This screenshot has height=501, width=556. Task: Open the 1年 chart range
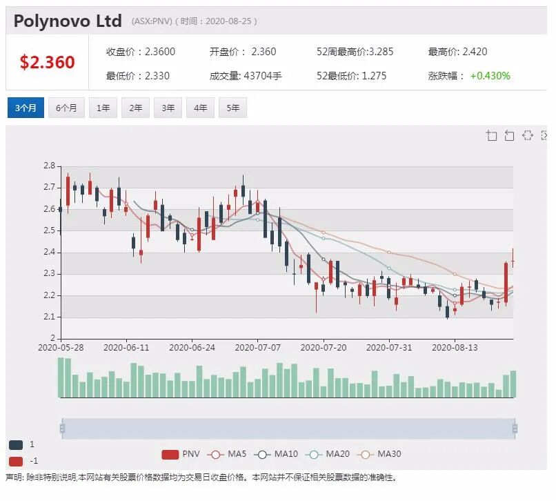103,108
